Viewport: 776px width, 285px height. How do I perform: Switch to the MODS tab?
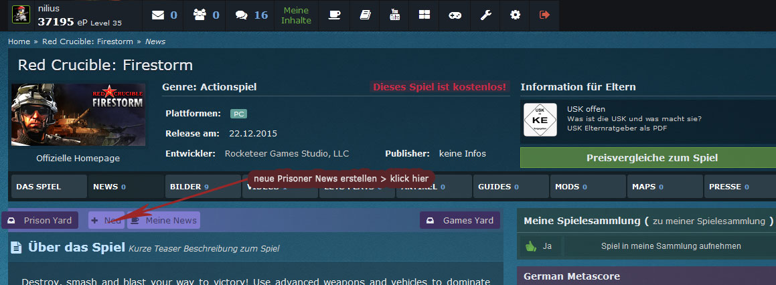(587, 187)
